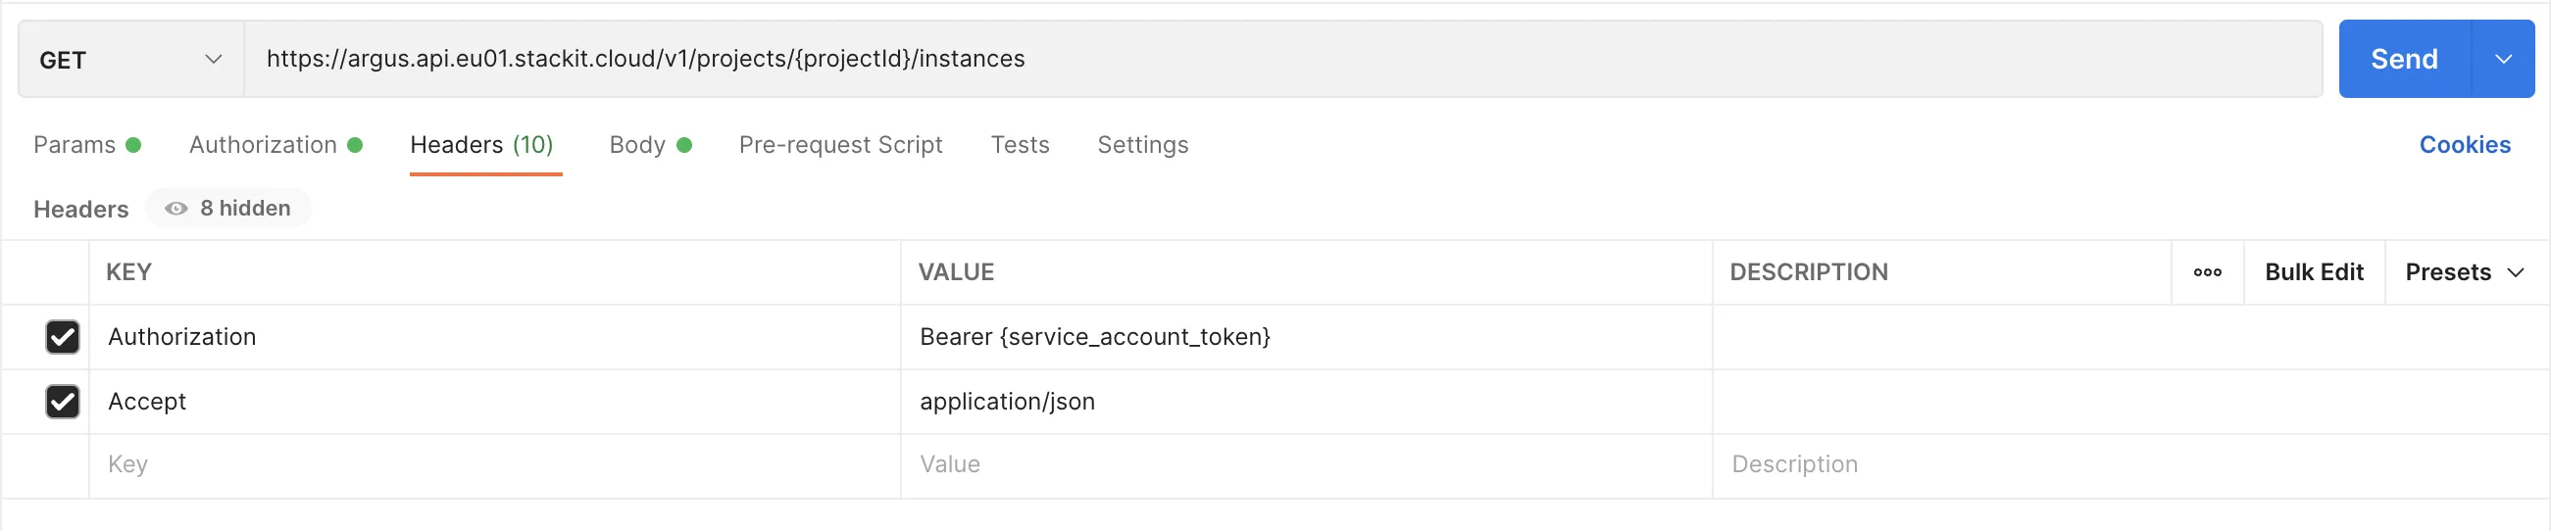Open the Presets dropdown
The image size is (2551, 531).
coord(2464,272)
